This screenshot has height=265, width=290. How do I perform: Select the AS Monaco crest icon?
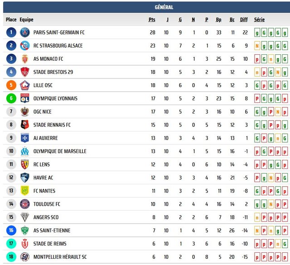(x=25, y=59)
